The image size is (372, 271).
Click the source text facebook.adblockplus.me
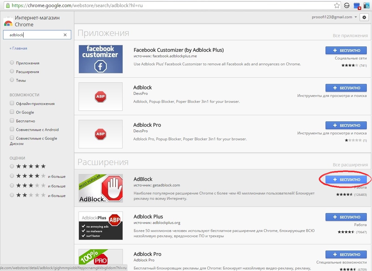tap(175, 56)
